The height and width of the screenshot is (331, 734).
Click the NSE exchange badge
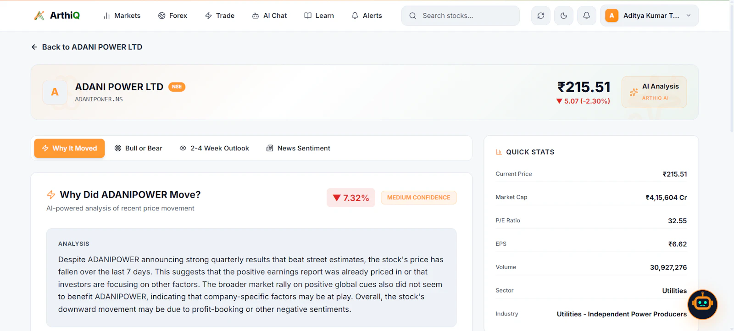click(x=177, y=87)
